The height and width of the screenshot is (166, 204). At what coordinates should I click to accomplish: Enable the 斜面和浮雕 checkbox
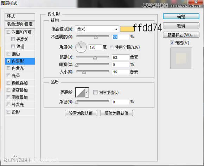(x=8, y=32)
